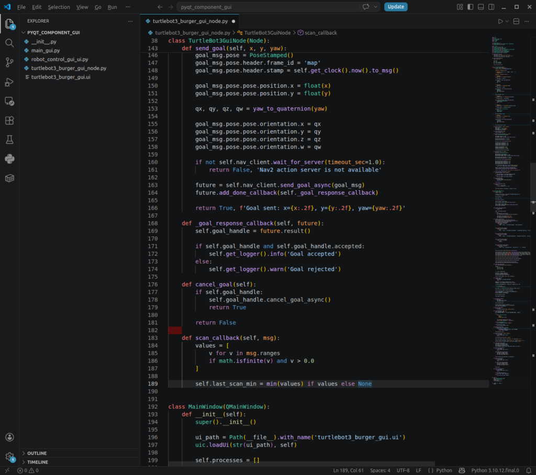536x475 pixels.
Task: Click the VS Code logo icon
Action: [7, 7]
